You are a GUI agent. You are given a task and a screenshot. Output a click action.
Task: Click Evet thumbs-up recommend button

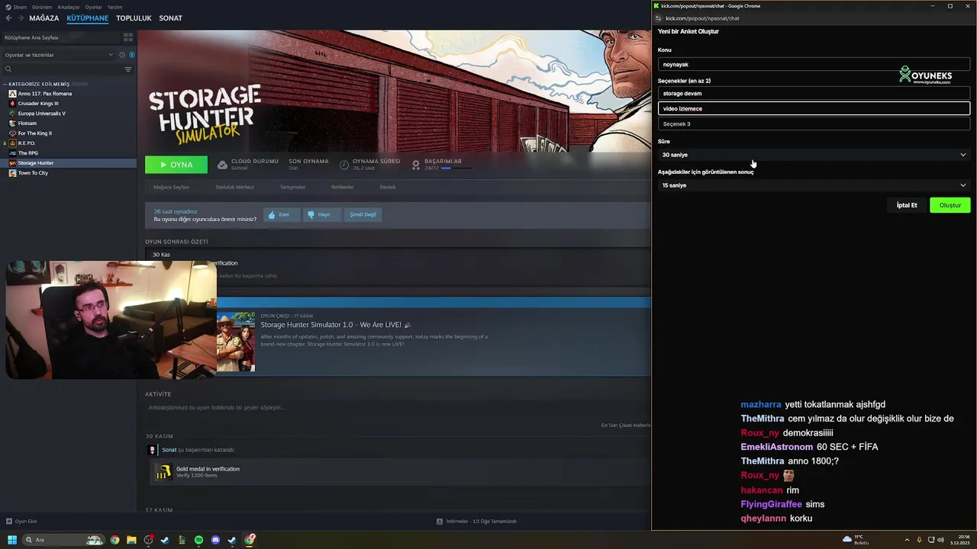click(x=280, y=215)
